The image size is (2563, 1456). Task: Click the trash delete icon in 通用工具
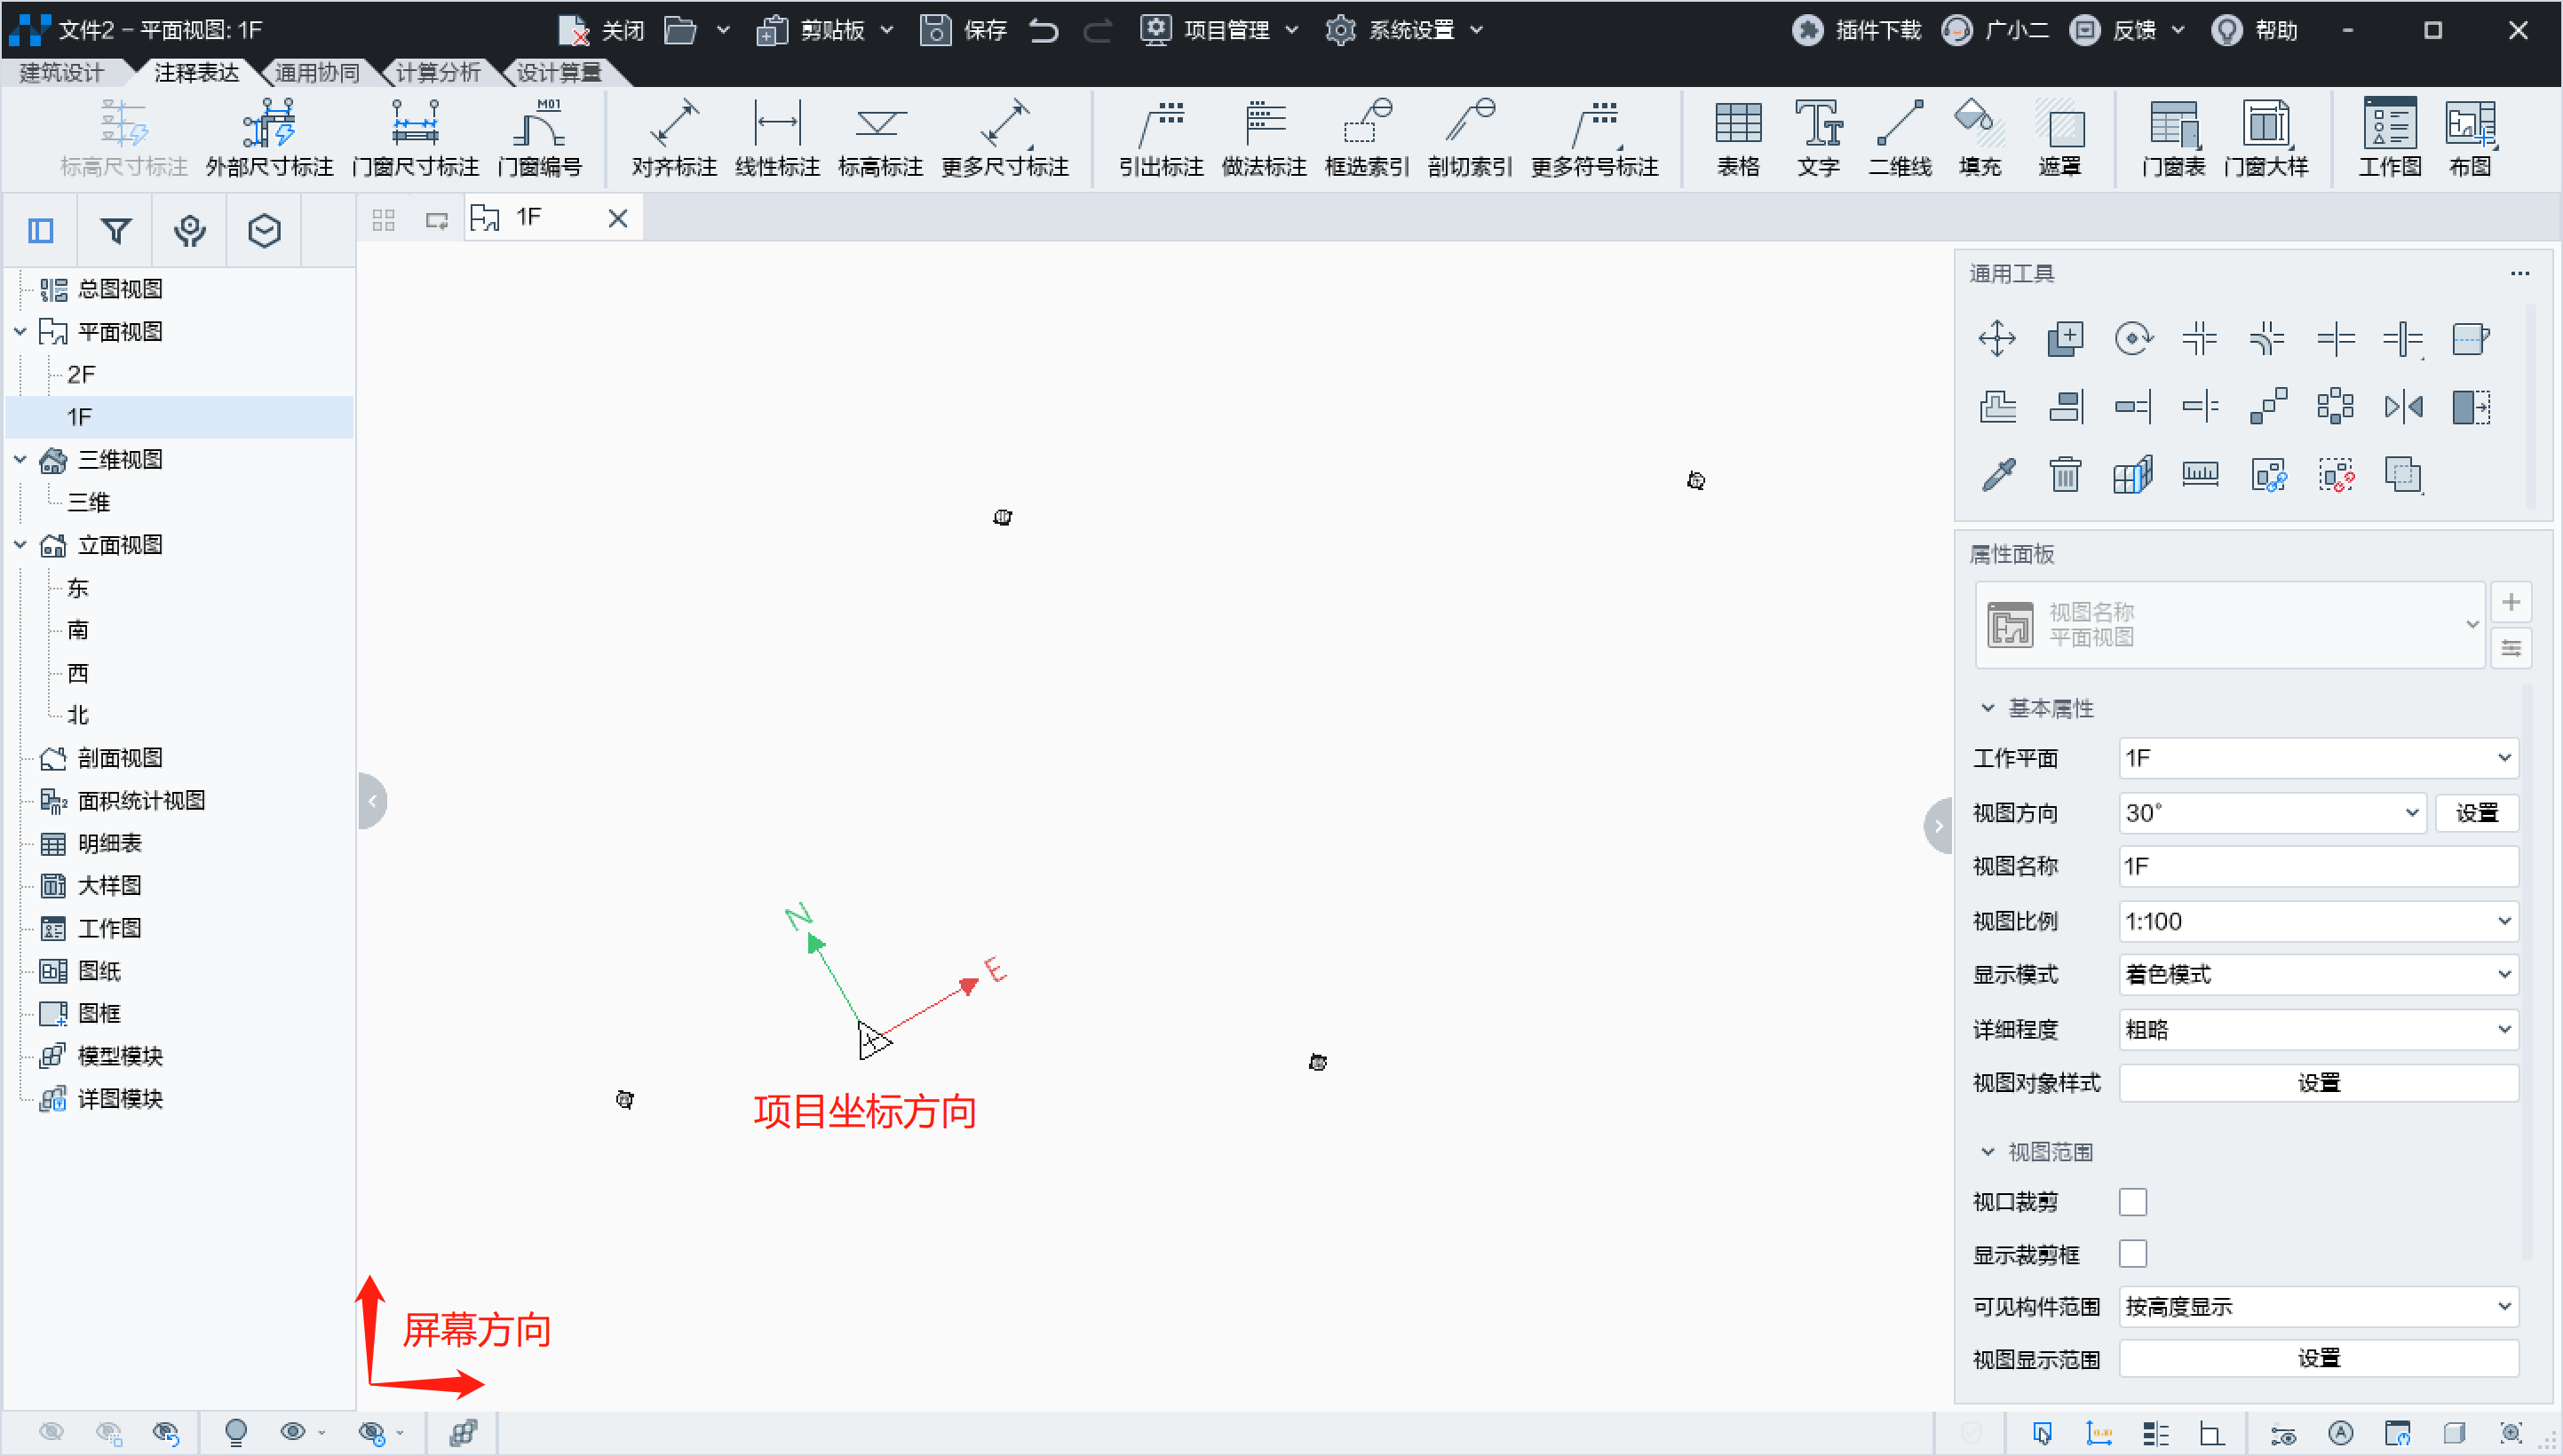pos(2064,474)
